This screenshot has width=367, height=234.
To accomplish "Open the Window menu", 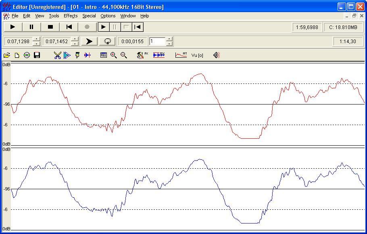I will pyautogui.click(x=128, y=16).
